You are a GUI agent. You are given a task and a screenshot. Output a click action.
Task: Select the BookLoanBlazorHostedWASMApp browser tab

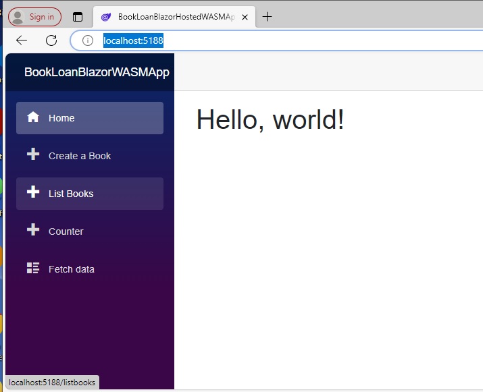(x=172, y=17)
